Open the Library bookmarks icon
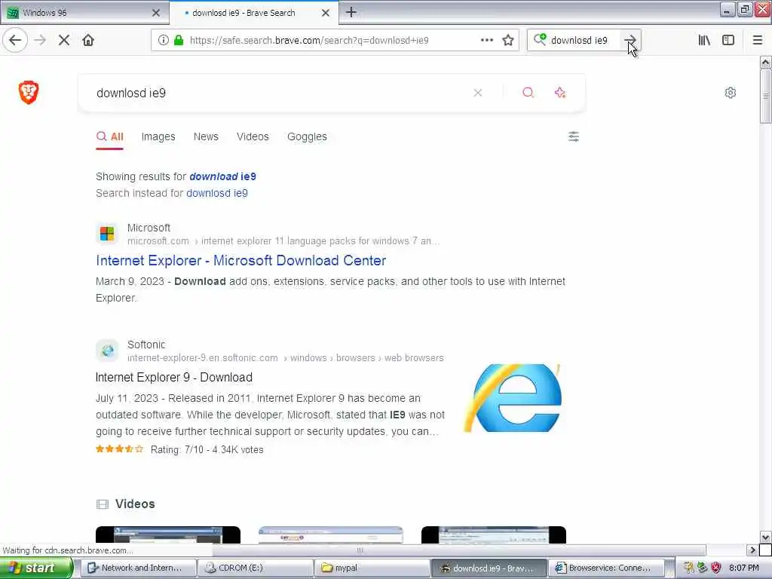 point(704,40)
